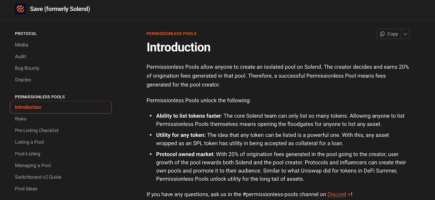Image resolution: width=435 pixels, height=200 pixels.
Task: Click the Discord external link arrow icon
Action: coord(349,195)
